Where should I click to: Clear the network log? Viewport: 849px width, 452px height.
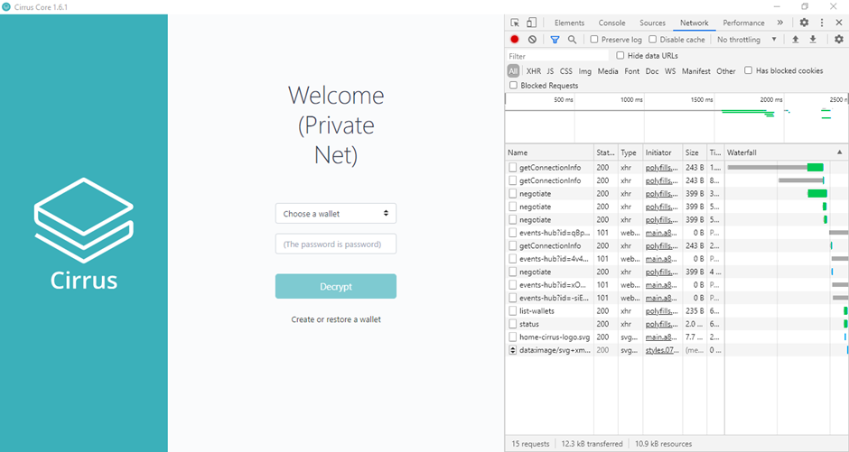[532, 40]
